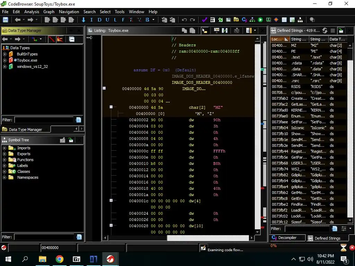Collapse all data types with the minus-box icon
Image resolution: width=355 pixels, height=266 pixels.
[72, 39]
